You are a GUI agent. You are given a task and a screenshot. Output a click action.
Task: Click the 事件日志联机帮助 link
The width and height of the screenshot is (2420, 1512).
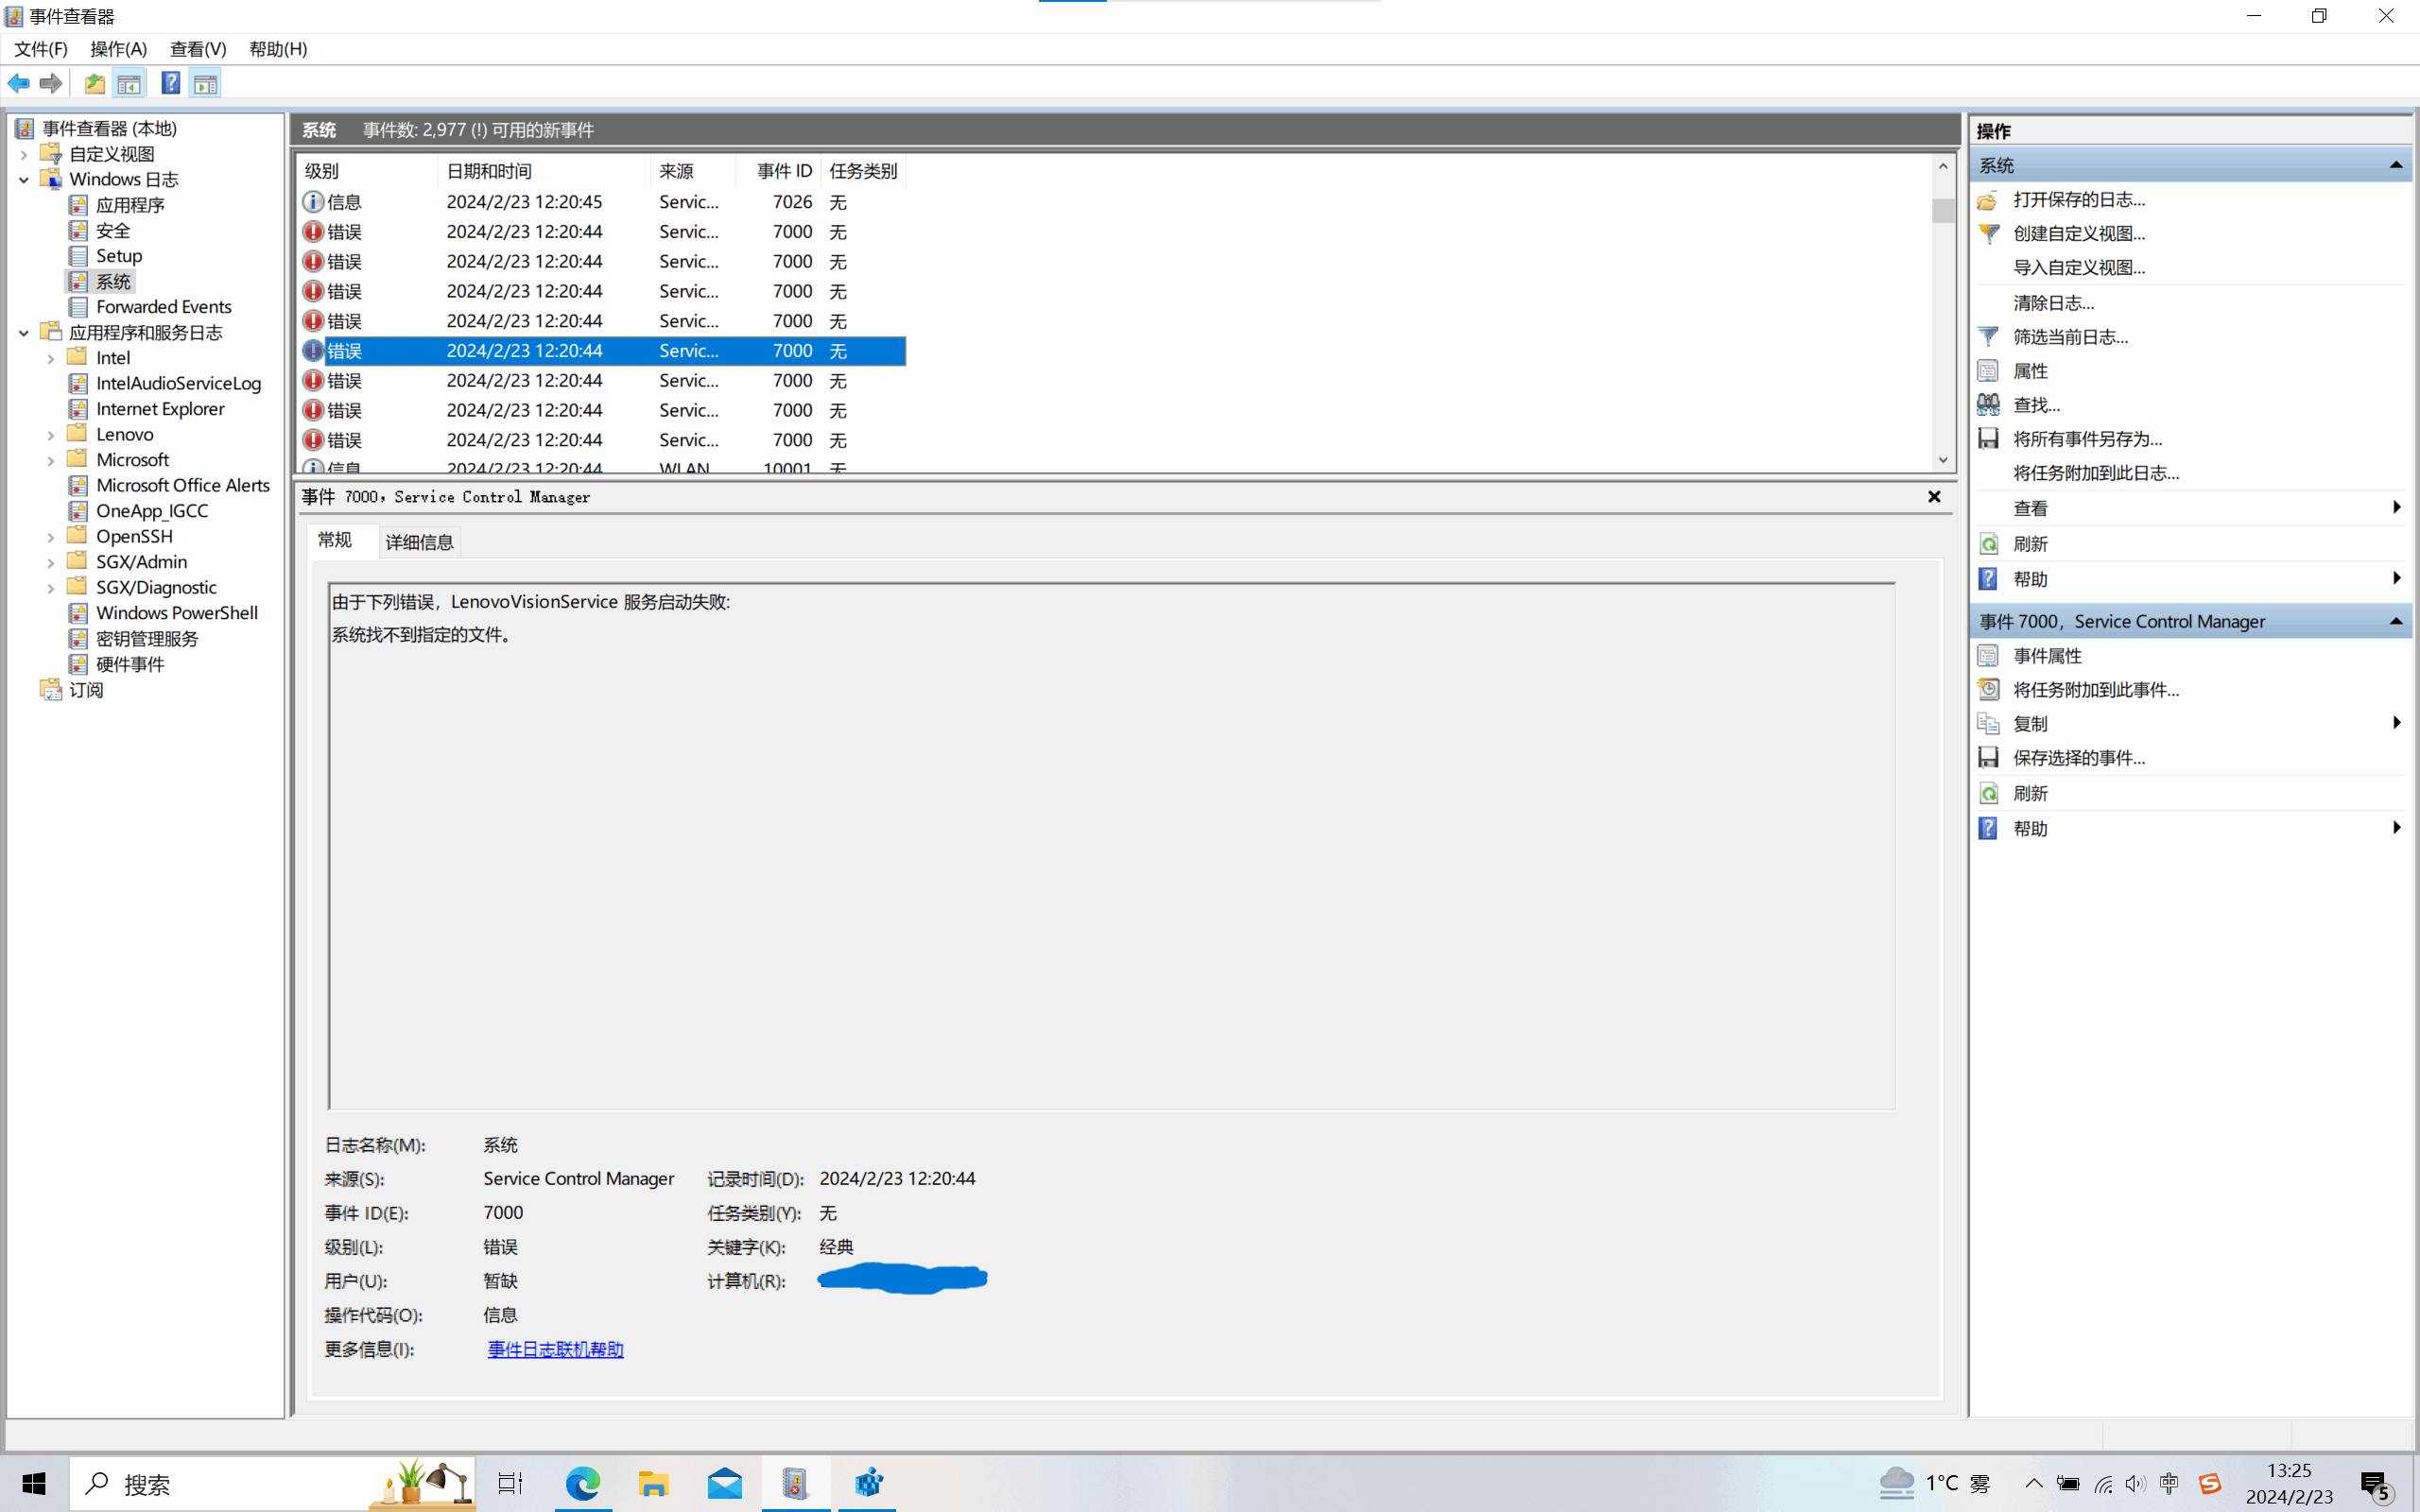(554, 1348)
